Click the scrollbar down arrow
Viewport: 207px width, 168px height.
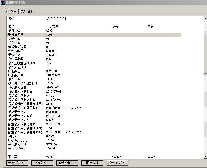tap(205, 157)
